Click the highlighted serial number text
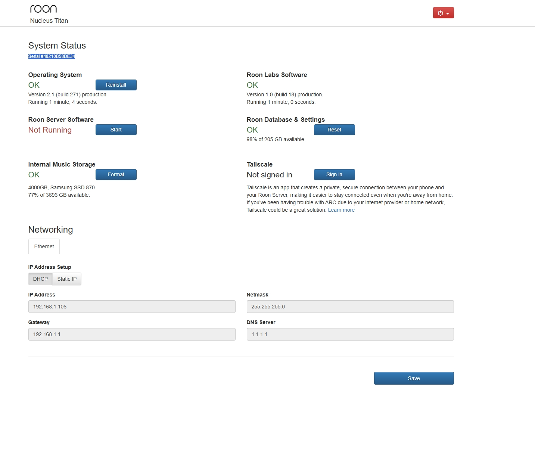Viewport: 535px width, 469px height. [52, 56]
